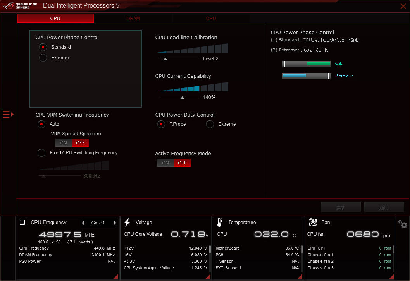This screenshot has height=281, width=410.
Task: Turn VRM Spread Spectrum OFF
Action: [x=81, y=142]
